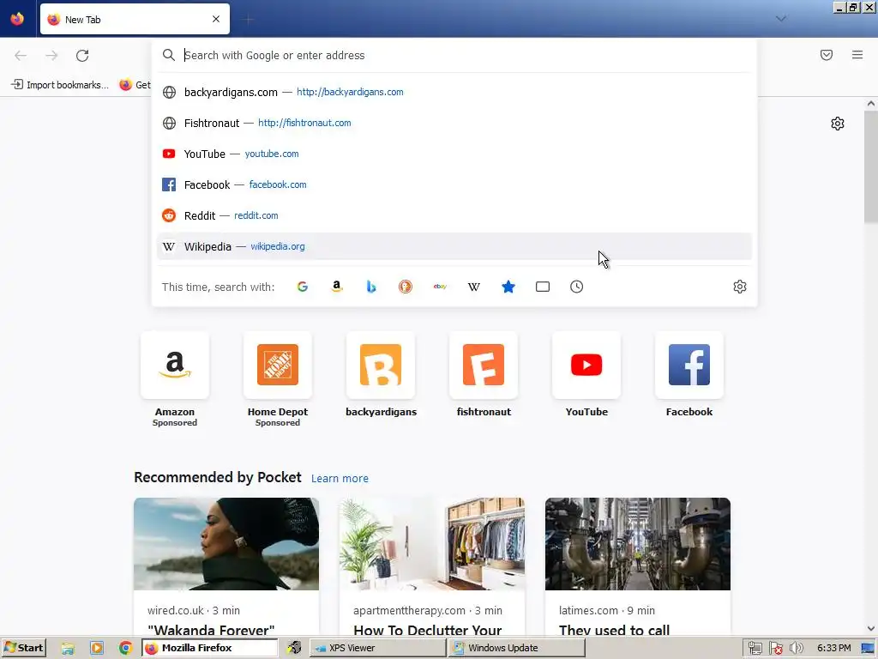Open search settings gear in dropdown
This screenshot has height=659, width=878.
pyautogui.click(x=740, y=287)
